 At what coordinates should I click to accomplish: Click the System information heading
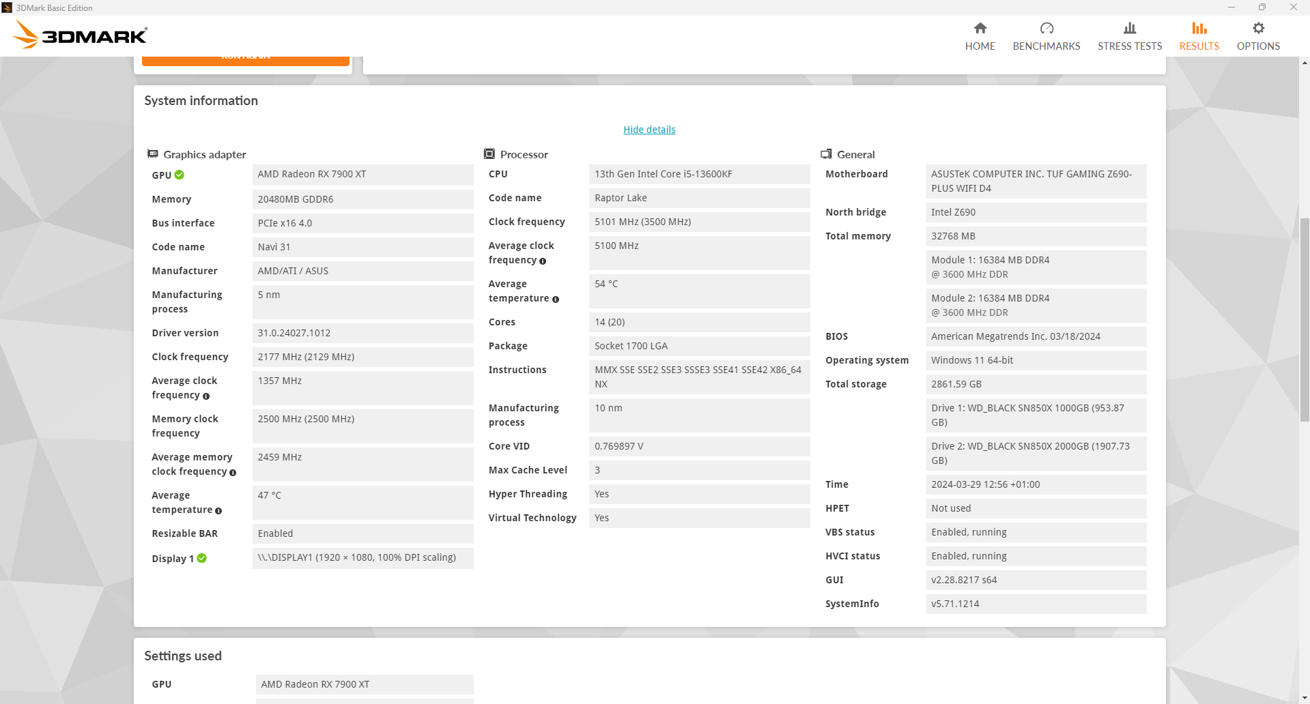click(201, 101)
